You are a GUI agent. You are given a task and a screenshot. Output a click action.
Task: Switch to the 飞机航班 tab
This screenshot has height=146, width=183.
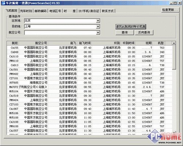(11, 11)
